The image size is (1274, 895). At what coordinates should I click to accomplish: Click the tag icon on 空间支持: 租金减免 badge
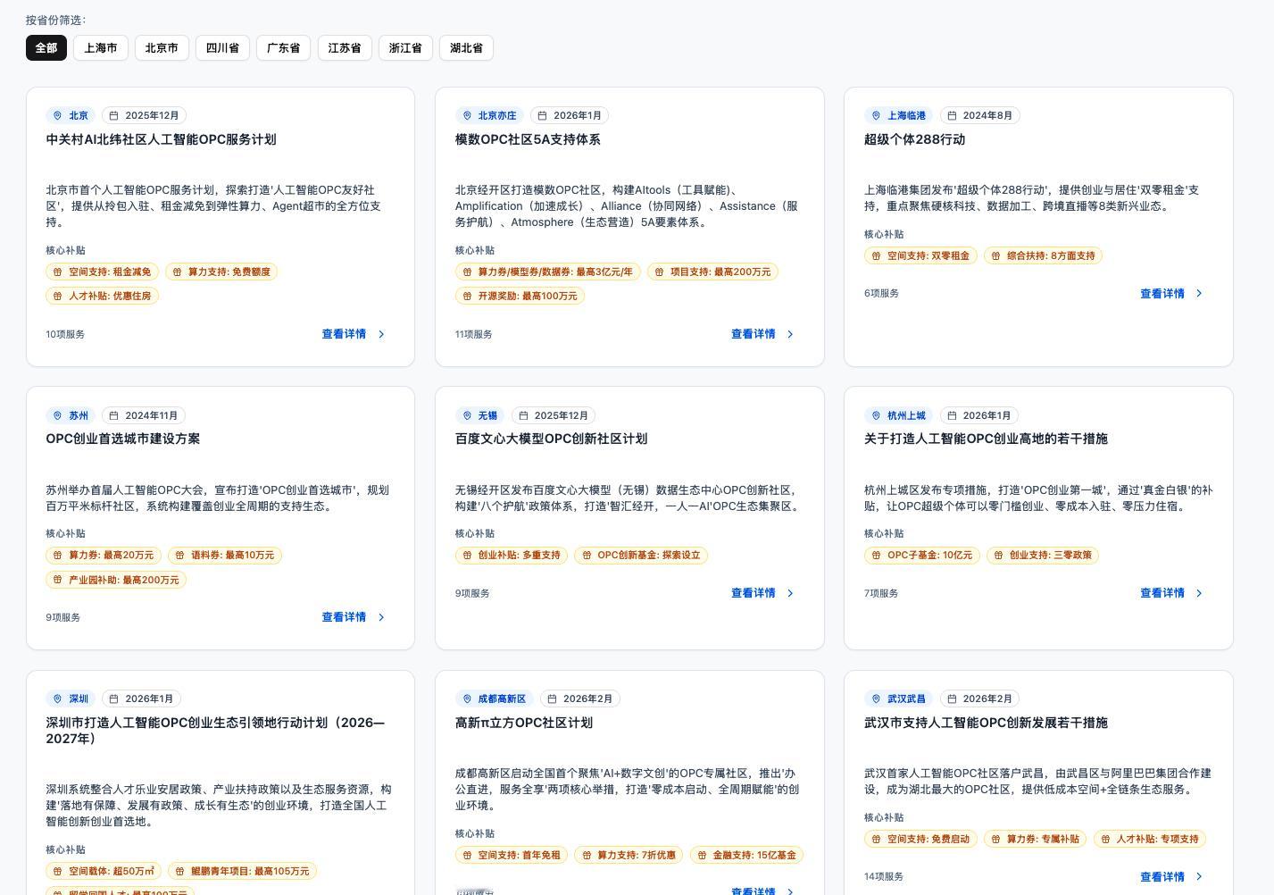[59, 272]
